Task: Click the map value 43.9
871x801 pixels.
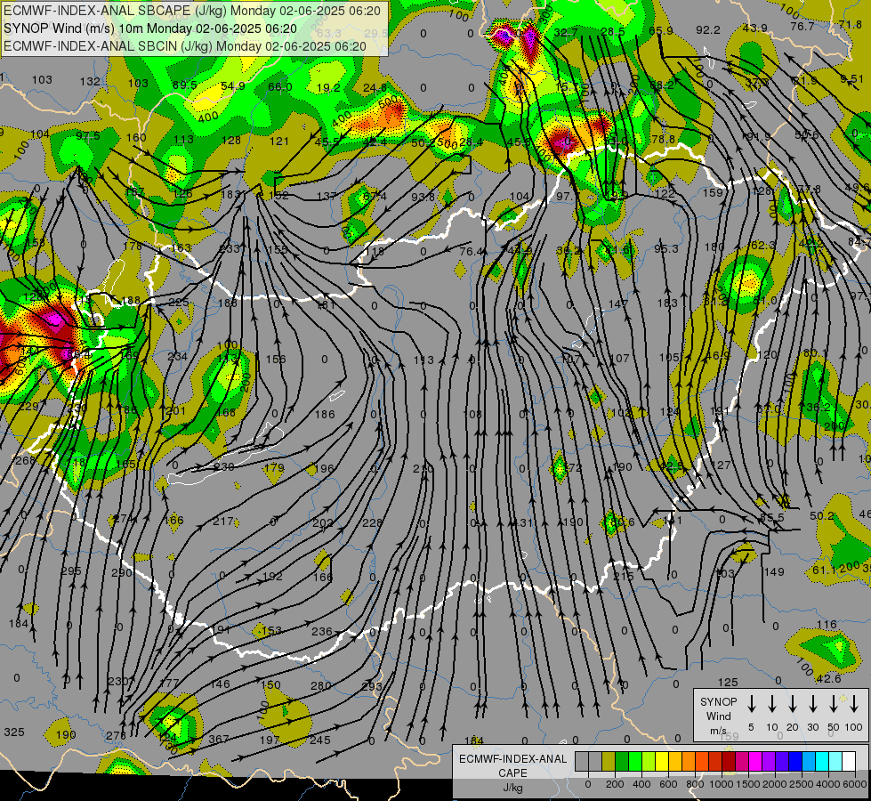Action: click(755, 28)
